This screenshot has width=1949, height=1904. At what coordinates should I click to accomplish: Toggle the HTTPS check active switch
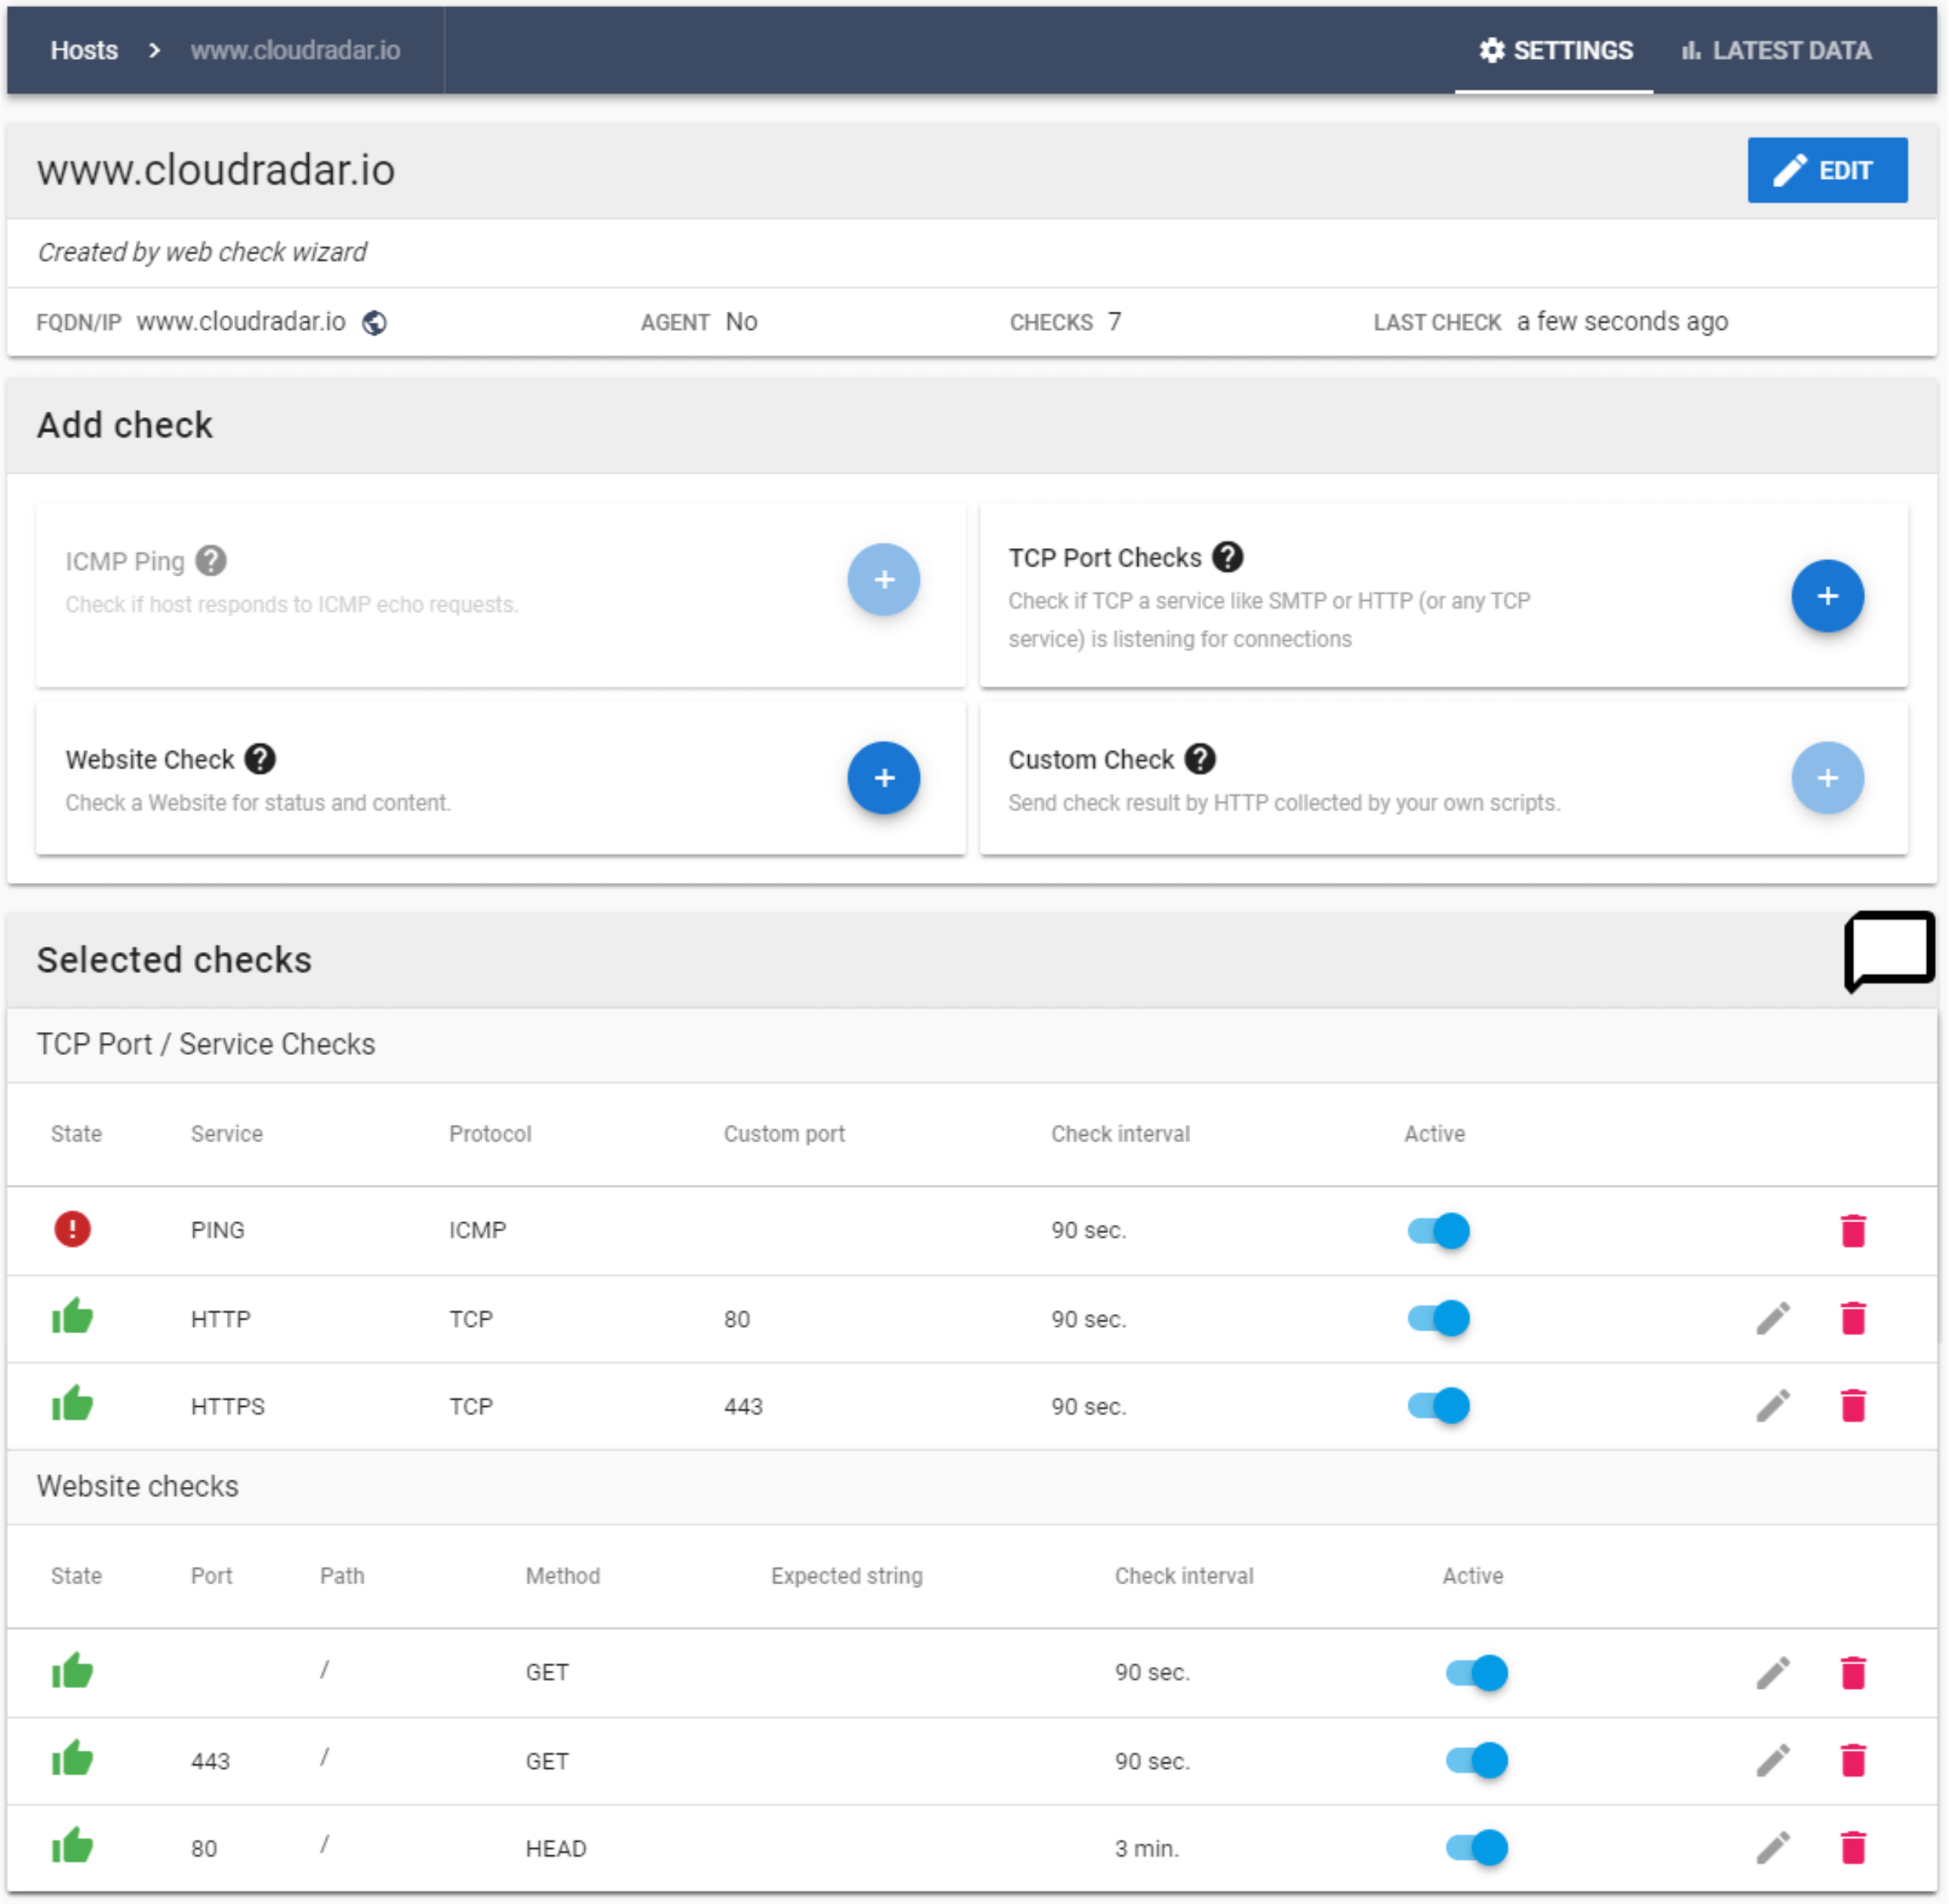tap(1438, 1406)
